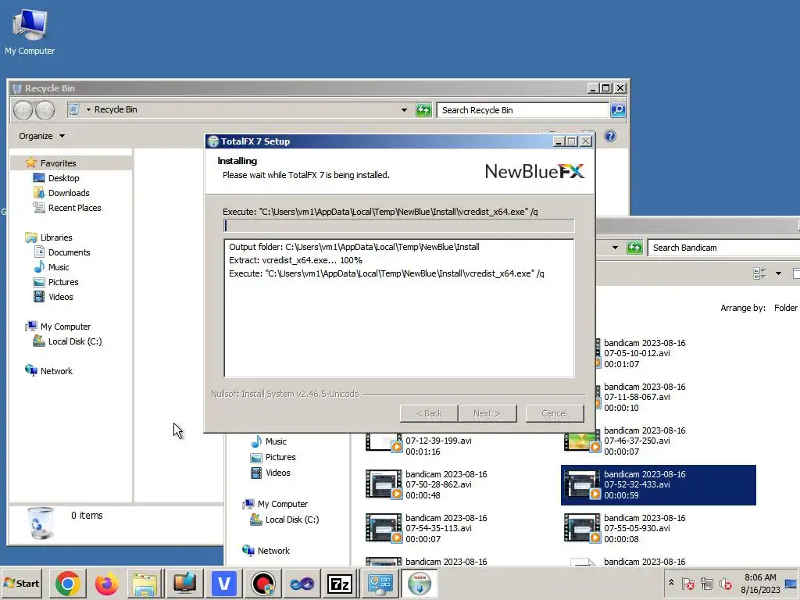Select highlighted video 07-52-32-433.avi

tap(658, 484)
